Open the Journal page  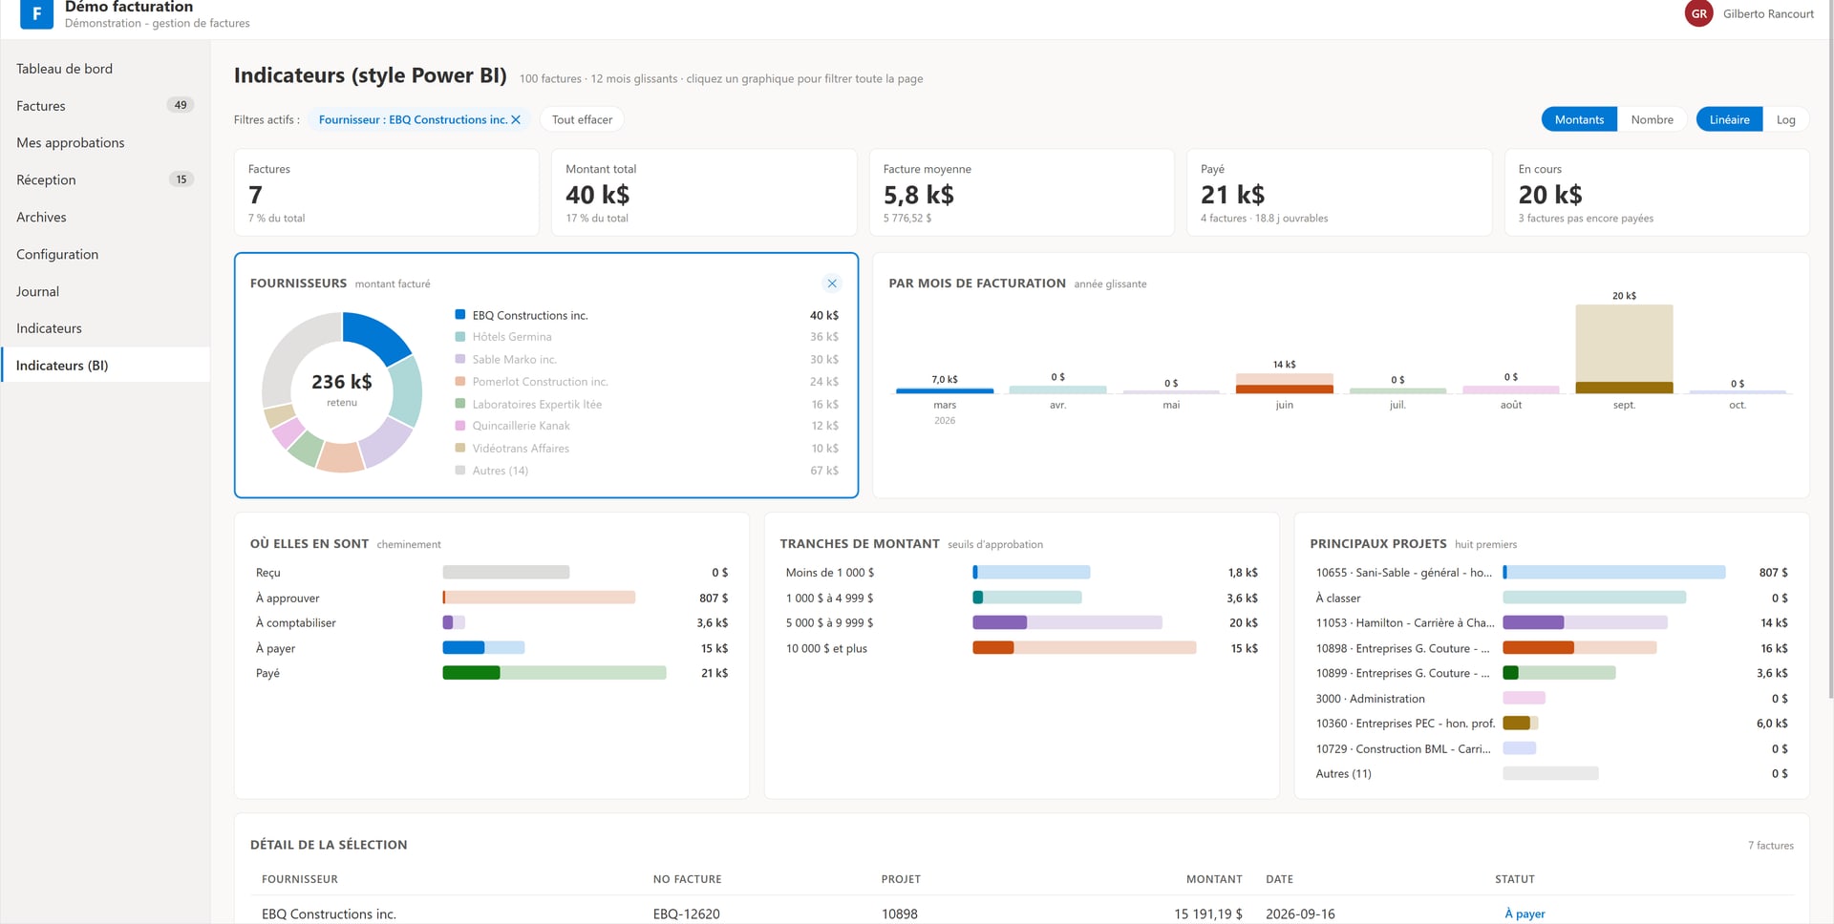(x=105, y=291)
